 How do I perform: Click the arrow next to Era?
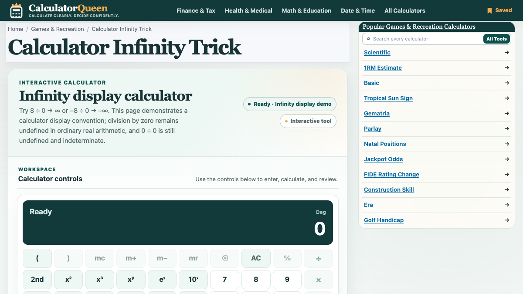(506, 205)
